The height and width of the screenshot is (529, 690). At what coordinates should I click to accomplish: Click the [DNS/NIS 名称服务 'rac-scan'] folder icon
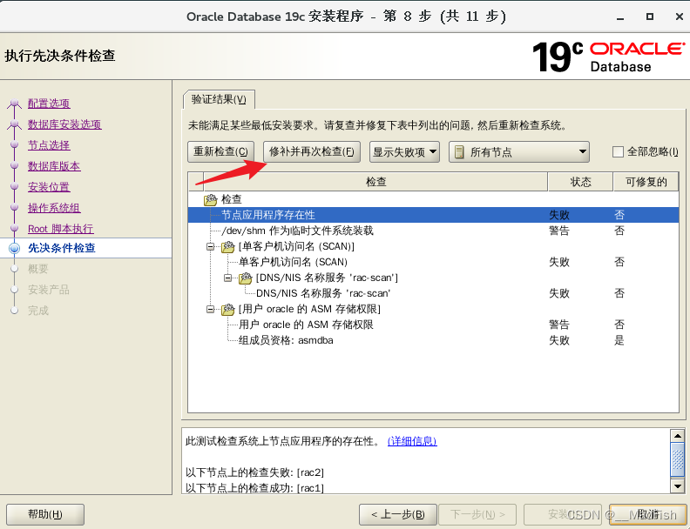point(246,278)
